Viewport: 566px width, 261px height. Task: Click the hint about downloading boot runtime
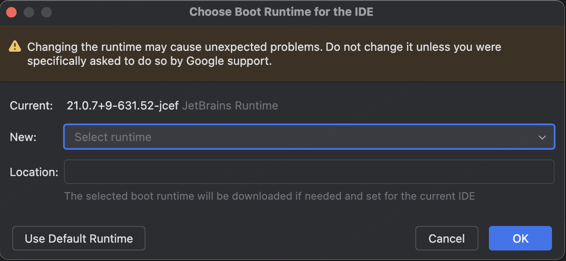[x=269, y=196]
